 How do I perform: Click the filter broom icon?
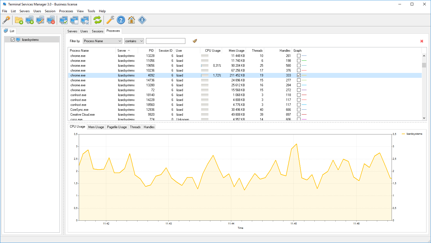click(x=195, y=41)
